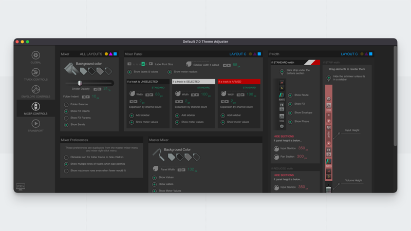Viewport: 411px width, 231px height.
Task: Click the M mute button in standard width strip
Action: pyautogui.click(x=282, y=83)
